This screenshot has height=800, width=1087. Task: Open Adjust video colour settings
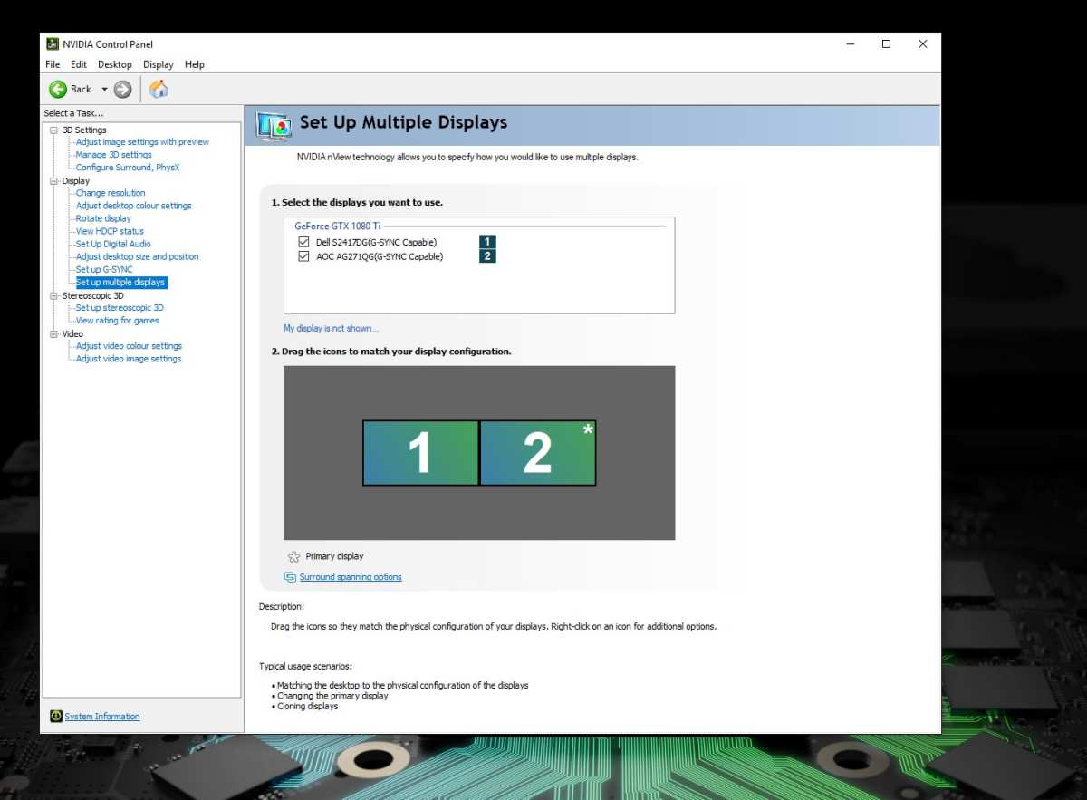click(129, 346)
